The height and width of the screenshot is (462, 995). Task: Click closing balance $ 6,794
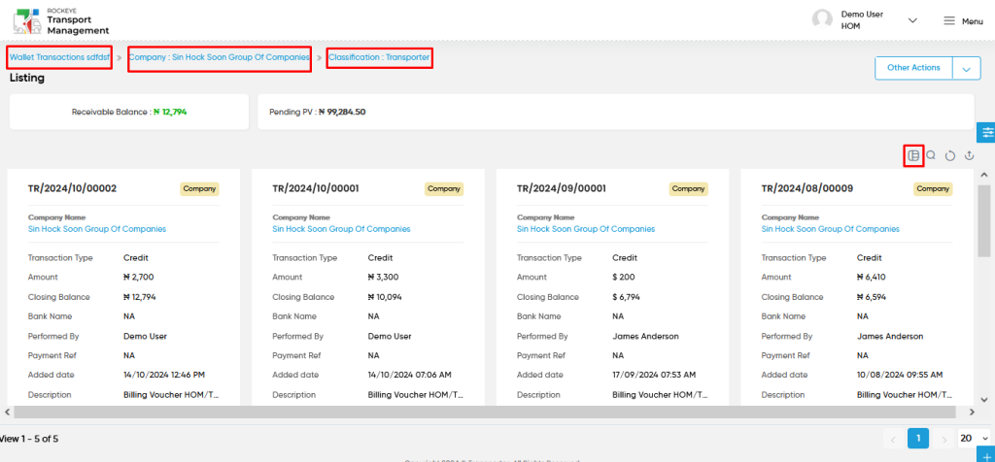[x=627, y=297]
